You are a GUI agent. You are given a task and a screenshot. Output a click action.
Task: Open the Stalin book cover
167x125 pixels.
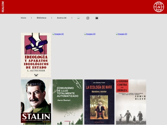[x=36, y=102]
